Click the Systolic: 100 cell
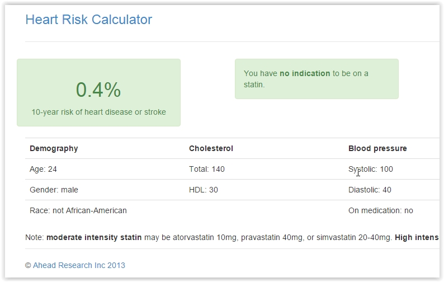The height and width of the screenshot is (282, 444). click(x=371, y=169)
